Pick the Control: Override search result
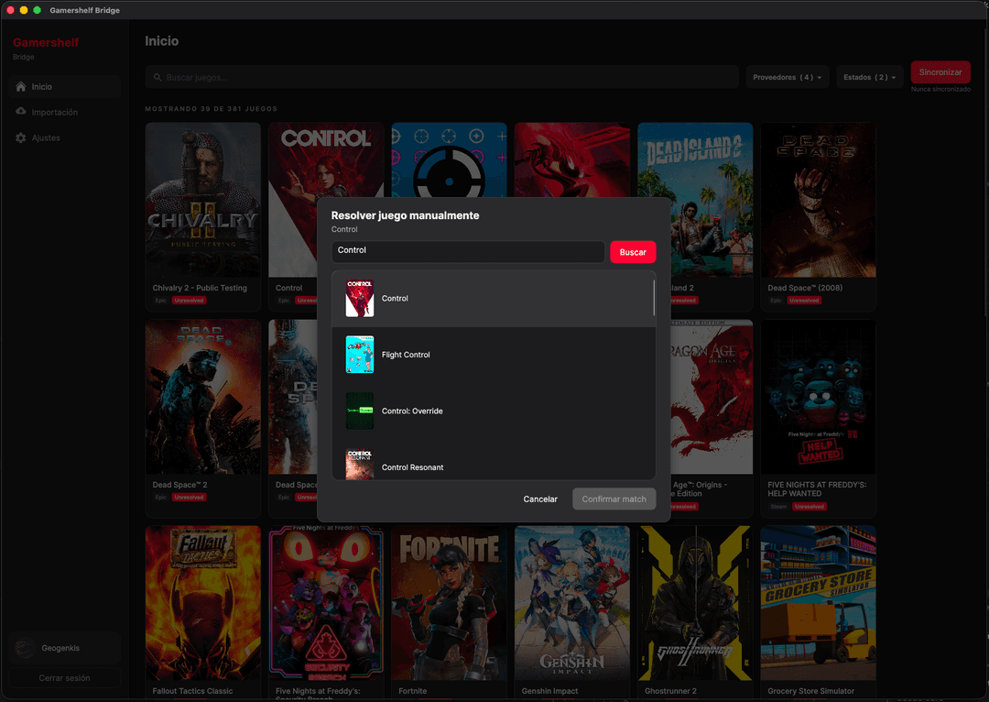This screenshot has height=702, width=989. click(412, 411)
